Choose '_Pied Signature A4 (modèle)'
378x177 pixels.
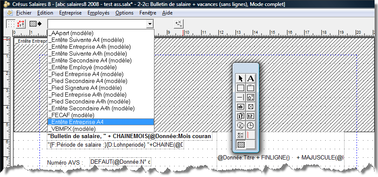coord(101,88)
